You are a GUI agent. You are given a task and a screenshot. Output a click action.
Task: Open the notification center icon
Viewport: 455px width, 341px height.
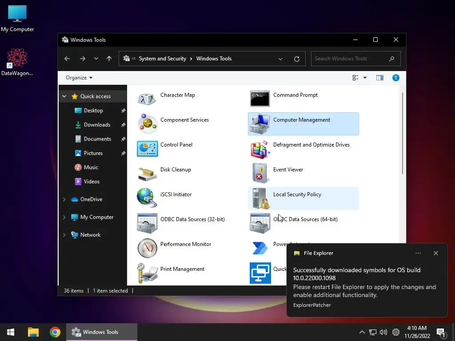(441, 333)
